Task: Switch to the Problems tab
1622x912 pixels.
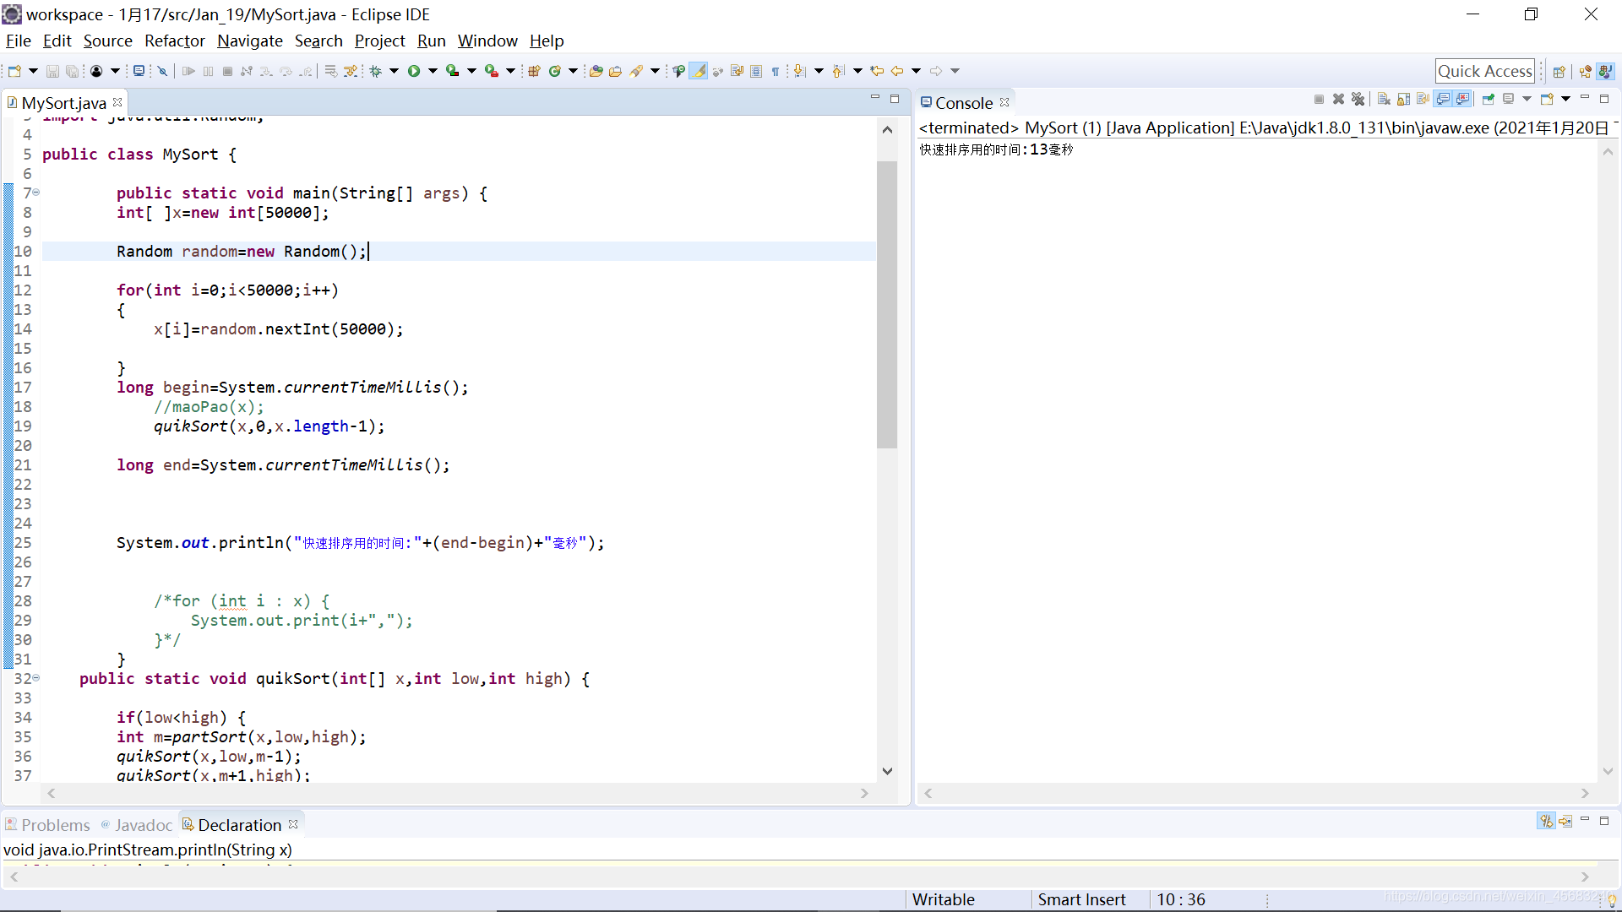Action: tap(55, 825)
